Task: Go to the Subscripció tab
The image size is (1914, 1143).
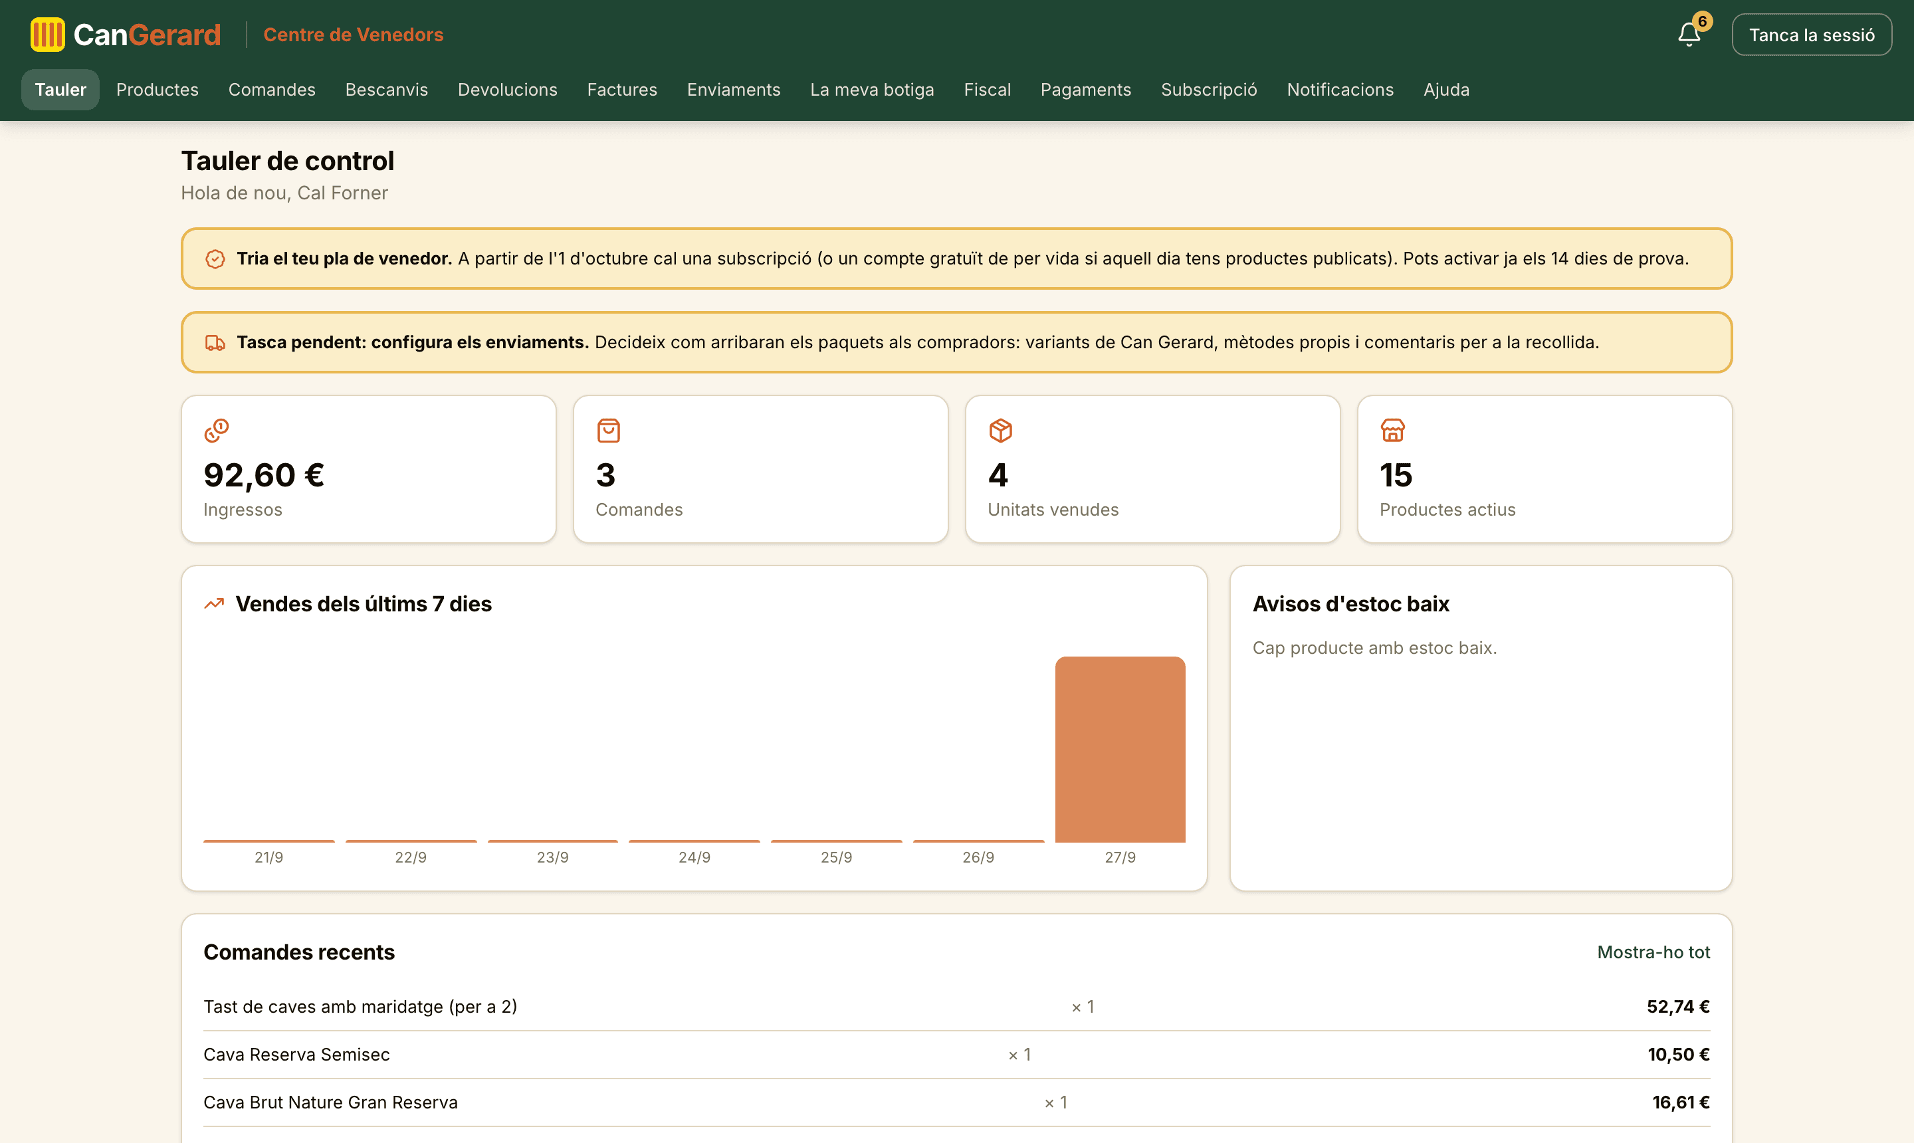Action: coord(1210,90)
